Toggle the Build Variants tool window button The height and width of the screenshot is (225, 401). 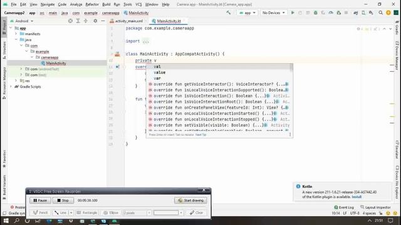(x=4, y=187)
